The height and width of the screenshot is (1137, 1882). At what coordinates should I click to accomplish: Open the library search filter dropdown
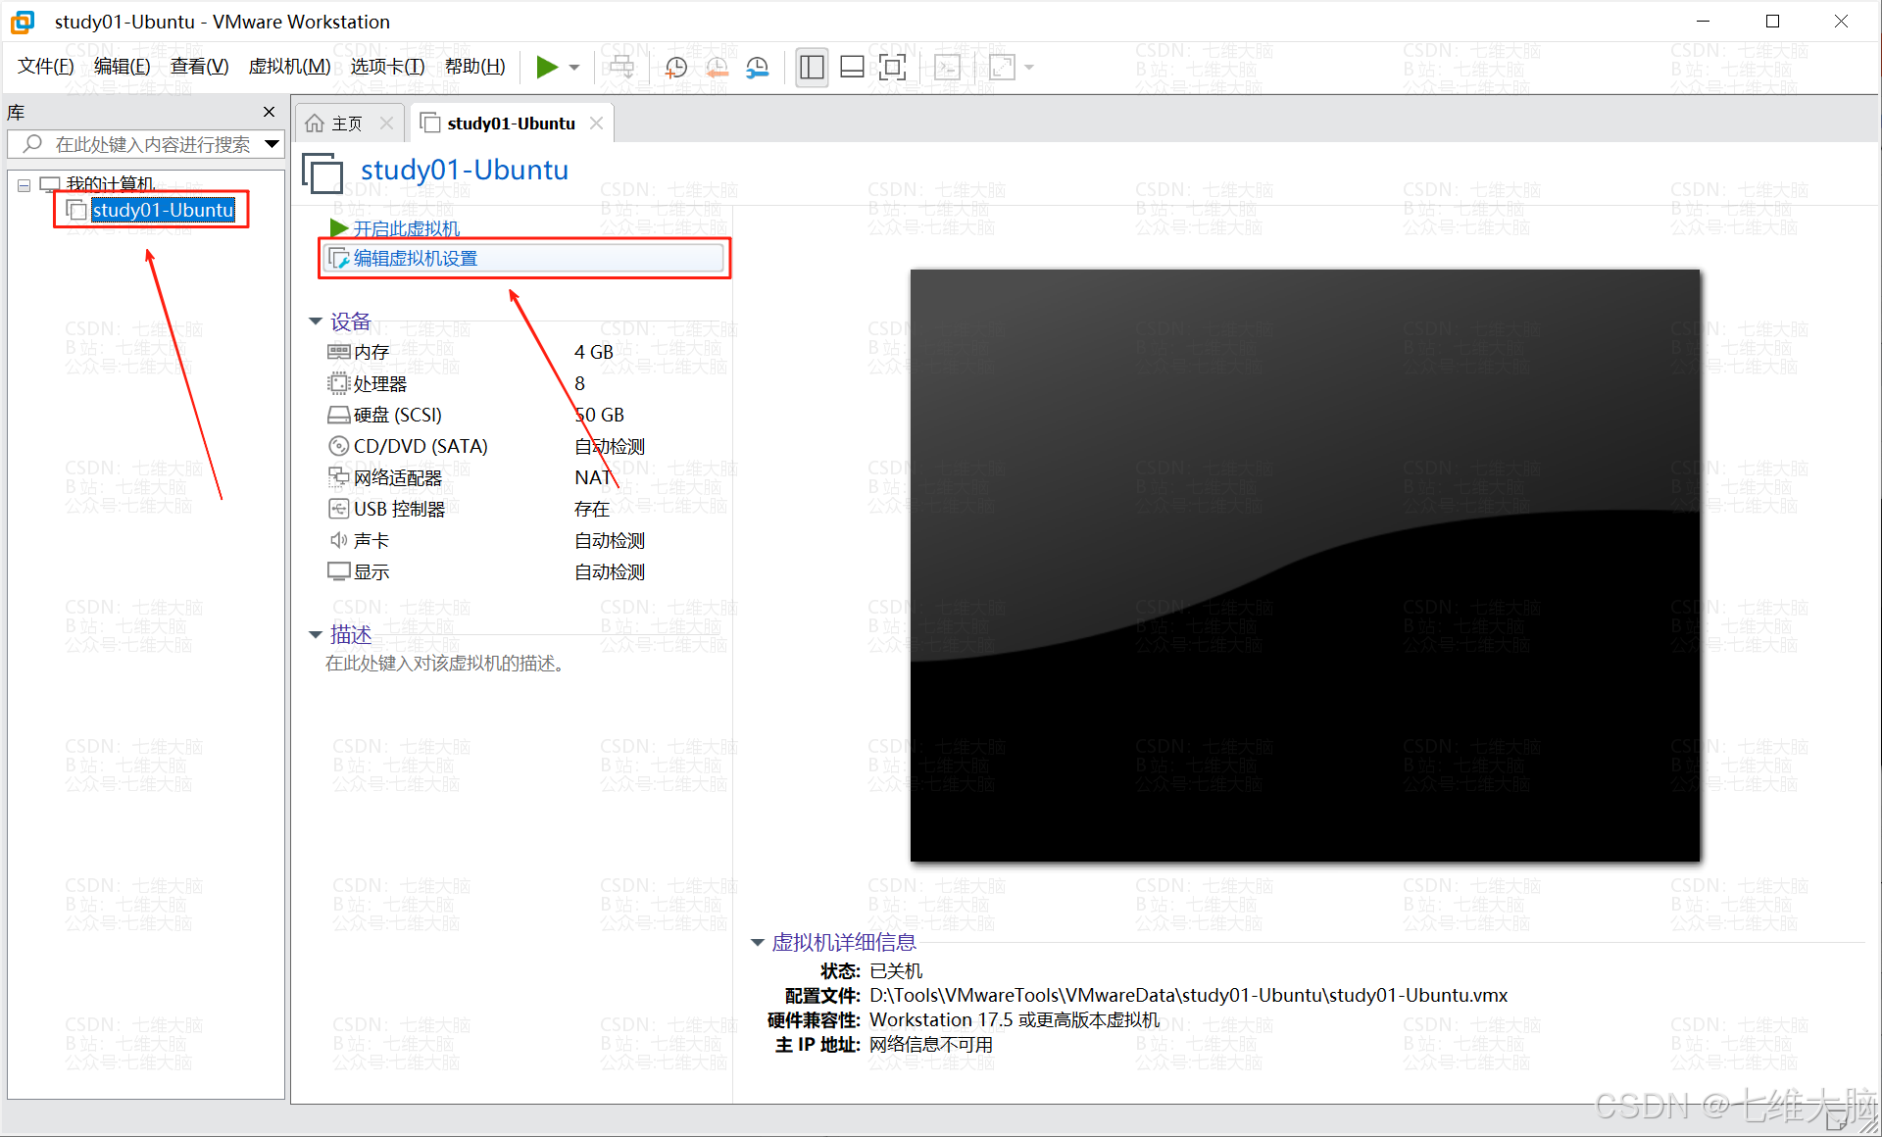(272, 145)
